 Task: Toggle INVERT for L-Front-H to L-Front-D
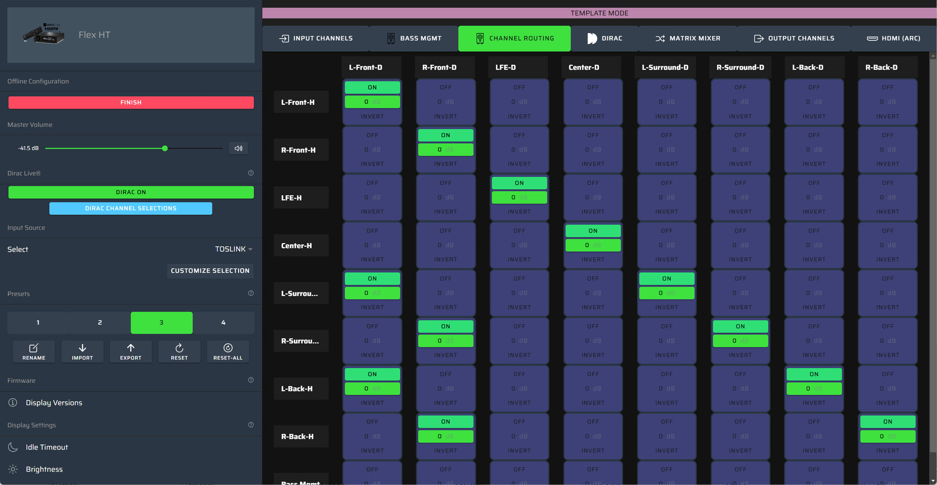[372, 116]
